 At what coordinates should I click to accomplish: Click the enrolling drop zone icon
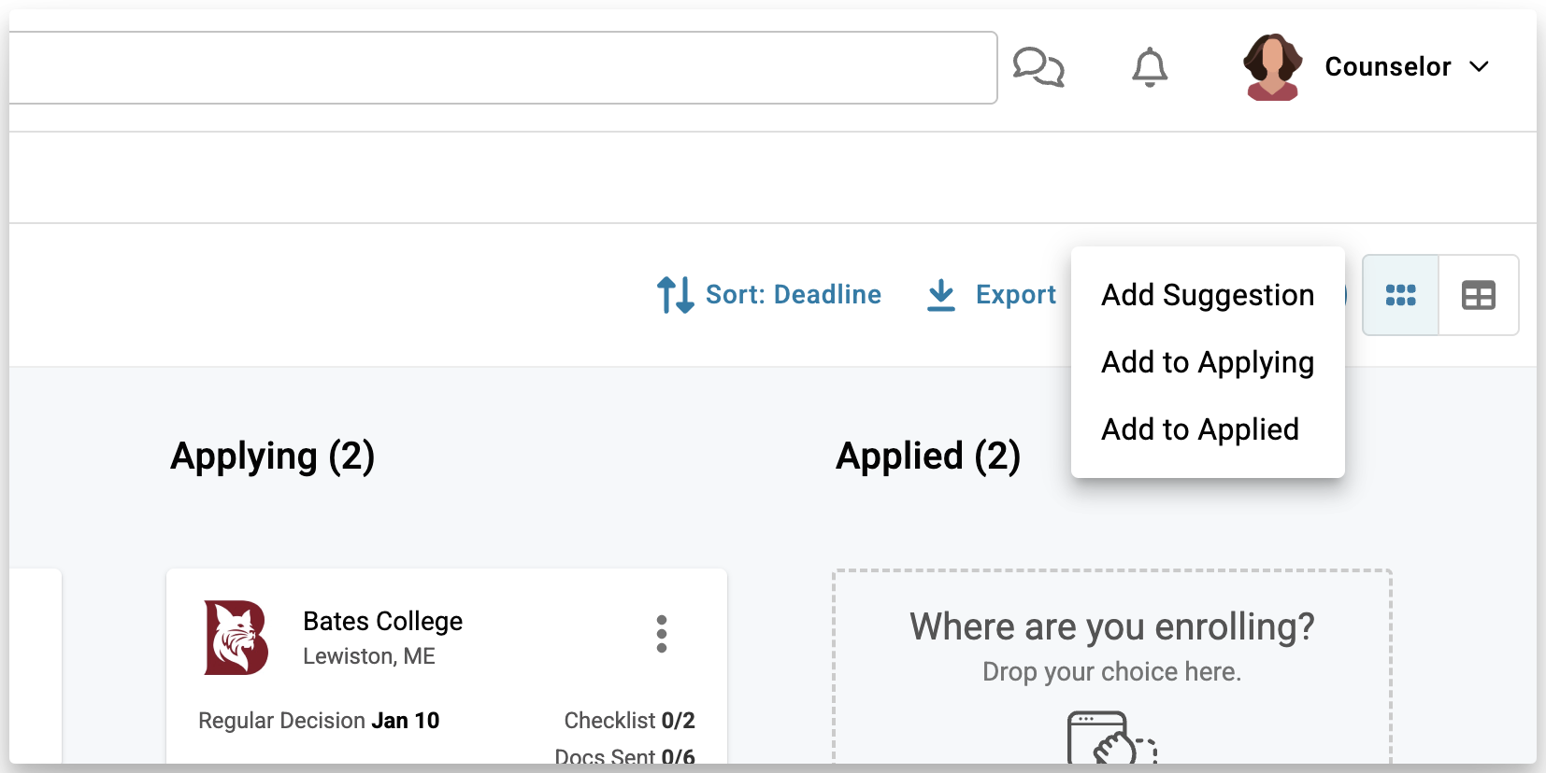coord(1110,738)
